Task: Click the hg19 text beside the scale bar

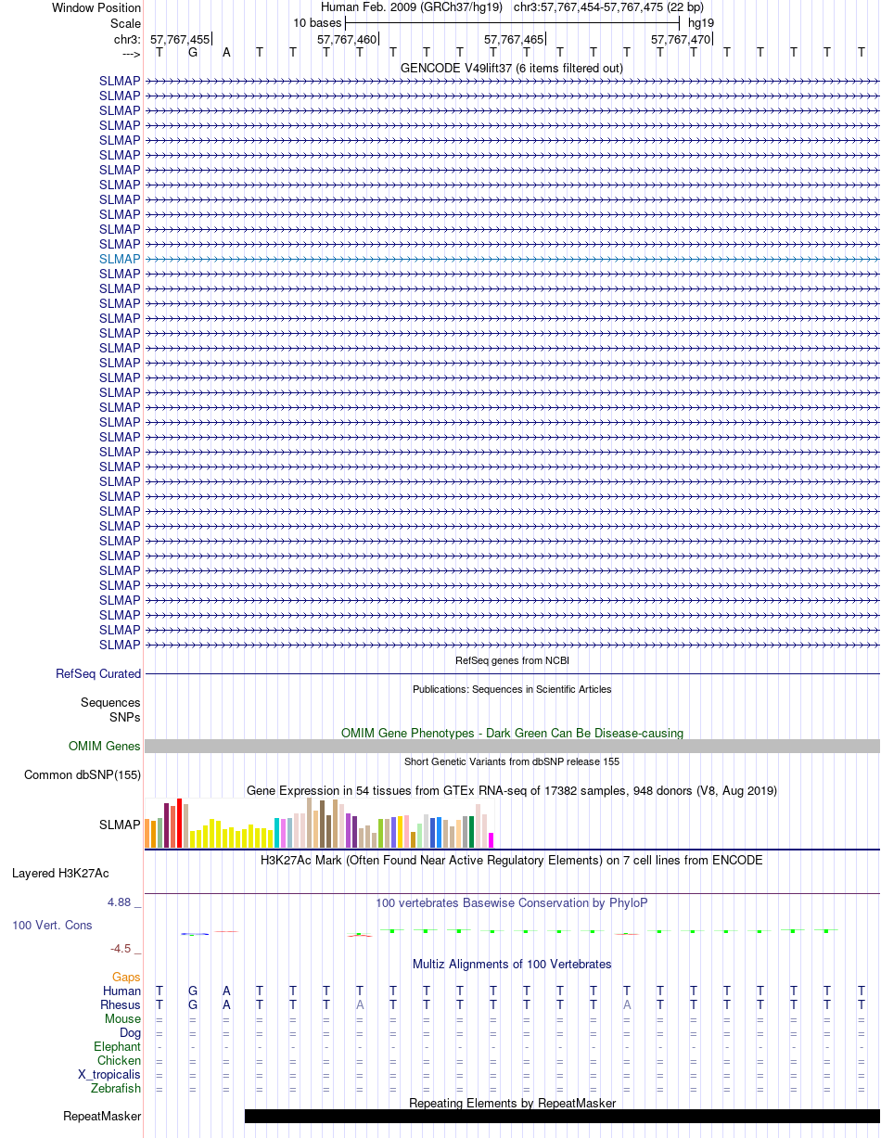Action: click(x=700, y=22)
